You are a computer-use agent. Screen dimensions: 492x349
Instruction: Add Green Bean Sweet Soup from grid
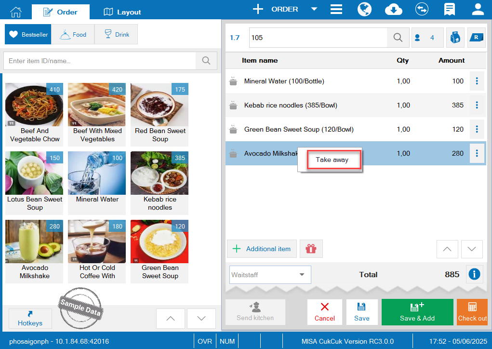pyautogui.click(x=160, y=251)
